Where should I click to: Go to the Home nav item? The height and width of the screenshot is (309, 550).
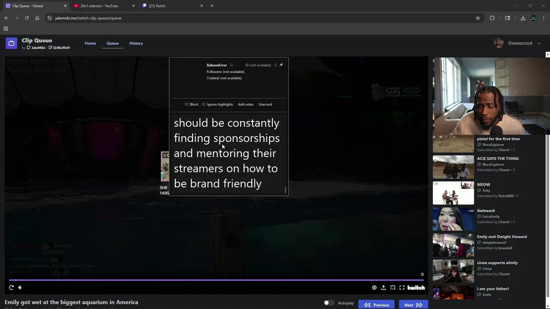(90, 43)
